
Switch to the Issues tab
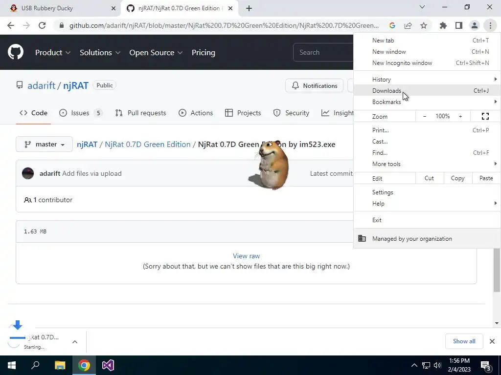click(81, 113)
